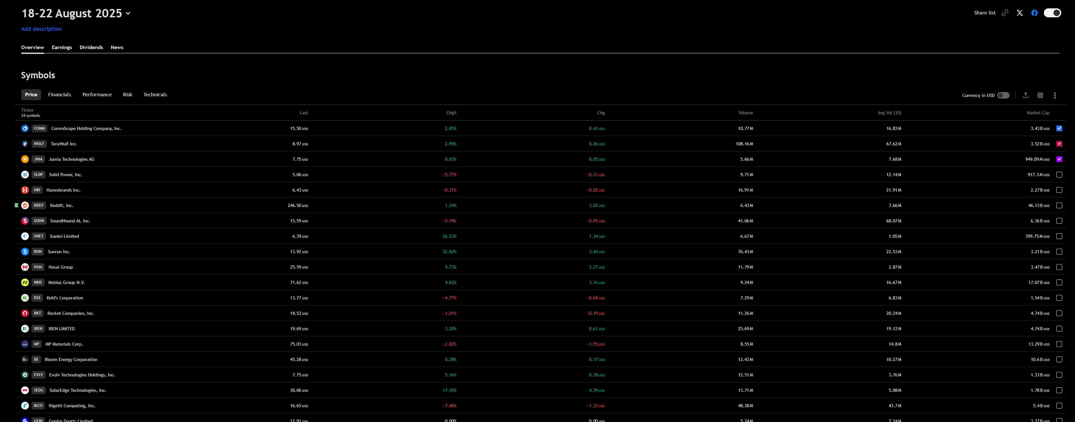Open three-dot more options menu
This screenshot has width=1075, height=422.
pyautogui.click(x=1054, y=95)
